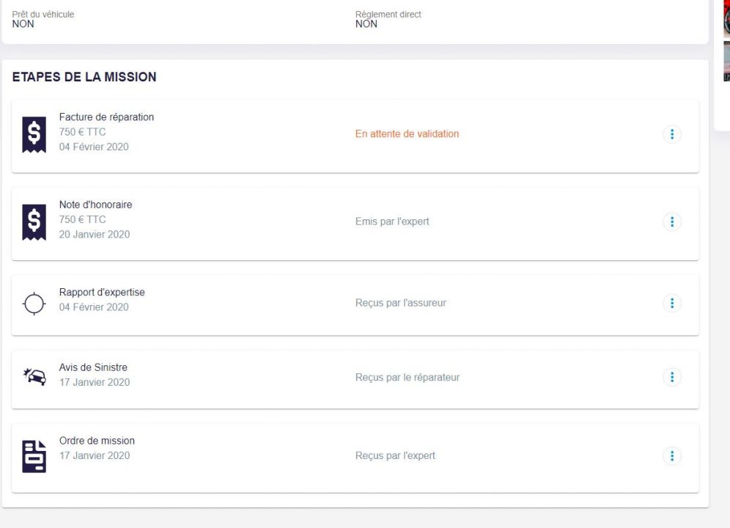Click the "Reçus par l'assureur" status text
The width and height of the screenshot is (730, 528).
[401, 303]
